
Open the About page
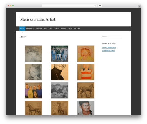70,28
